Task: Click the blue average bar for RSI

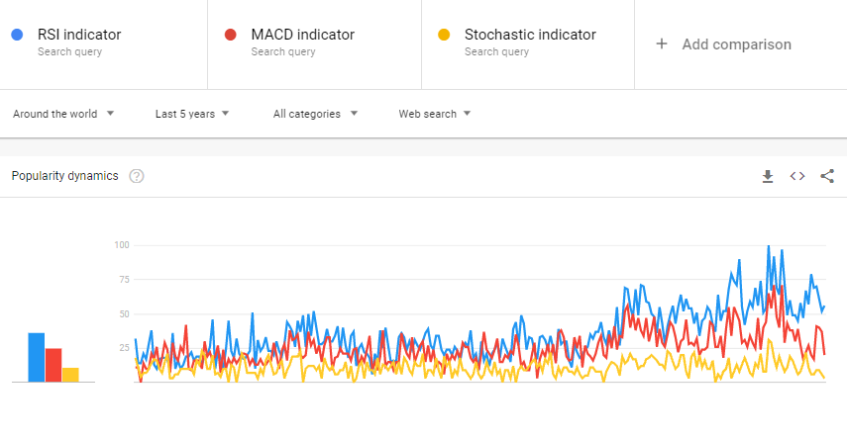Action: [x=37, y=358]
